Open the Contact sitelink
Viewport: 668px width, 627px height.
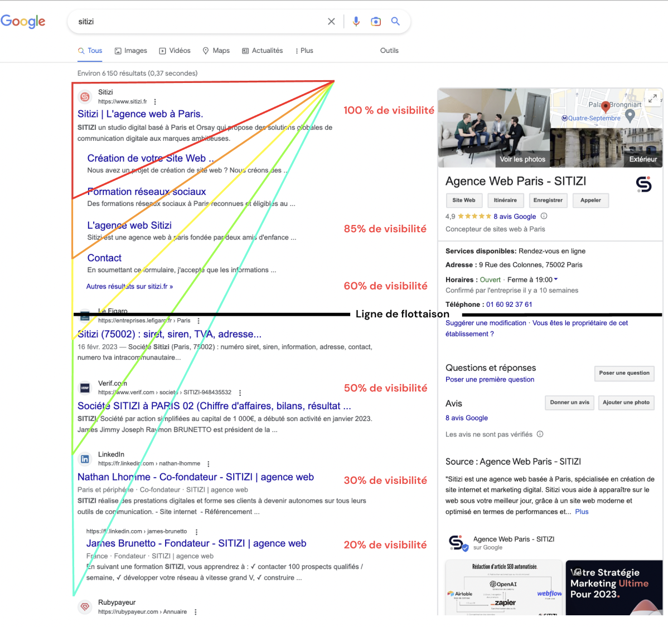pyautogui.click(x=104, y=258)
